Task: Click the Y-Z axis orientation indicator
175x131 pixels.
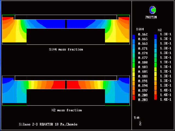Action: (x=138, y=120)
